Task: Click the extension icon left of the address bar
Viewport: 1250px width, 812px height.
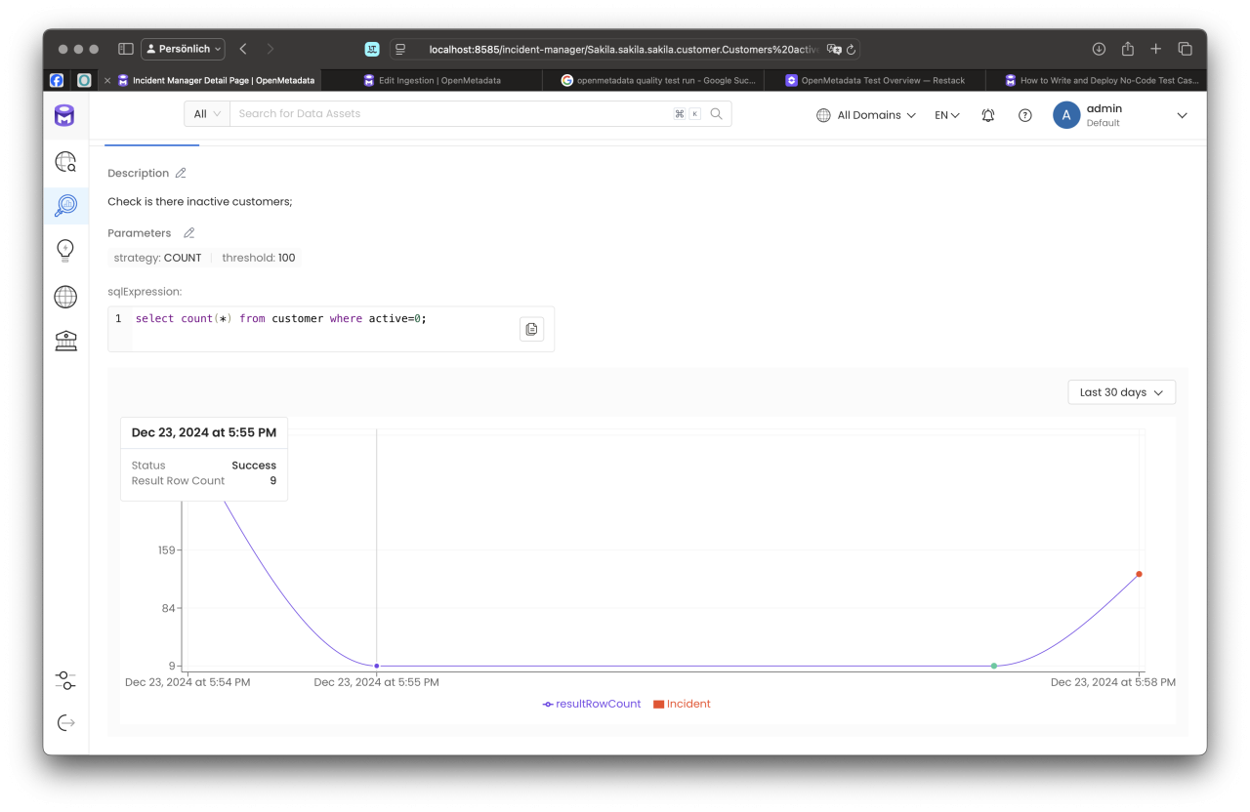Action: [x=372, y=49]
